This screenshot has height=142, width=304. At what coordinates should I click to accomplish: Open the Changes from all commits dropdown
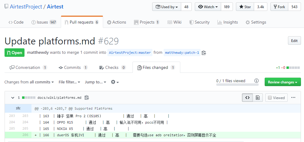pyautogui.click(x=29, y=82)
